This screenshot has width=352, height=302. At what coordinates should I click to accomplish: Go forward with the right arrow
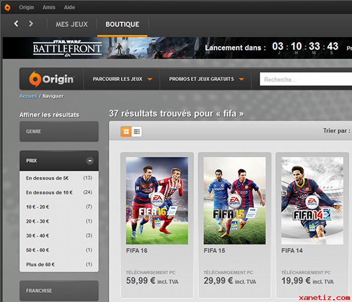[x=31, y=24]
